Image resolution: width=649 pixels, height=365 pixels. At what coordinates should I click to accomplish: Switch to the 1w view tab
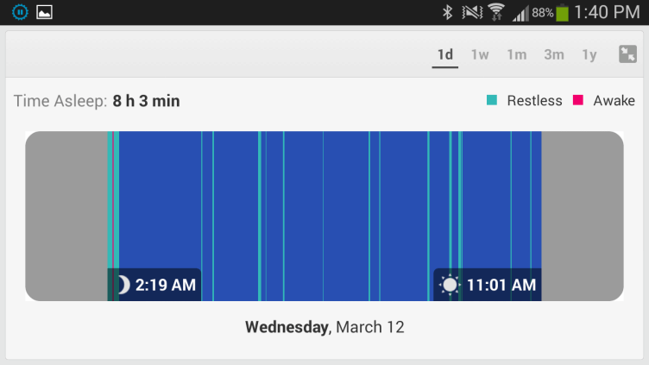coord(480,54)
